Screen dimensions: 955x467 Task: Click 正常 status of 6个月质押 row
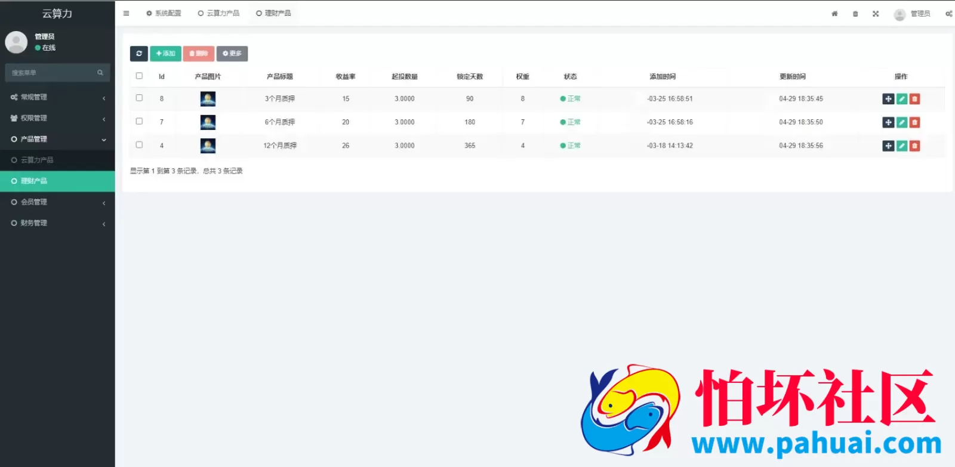pyautogui.click(x=571, y=122)
